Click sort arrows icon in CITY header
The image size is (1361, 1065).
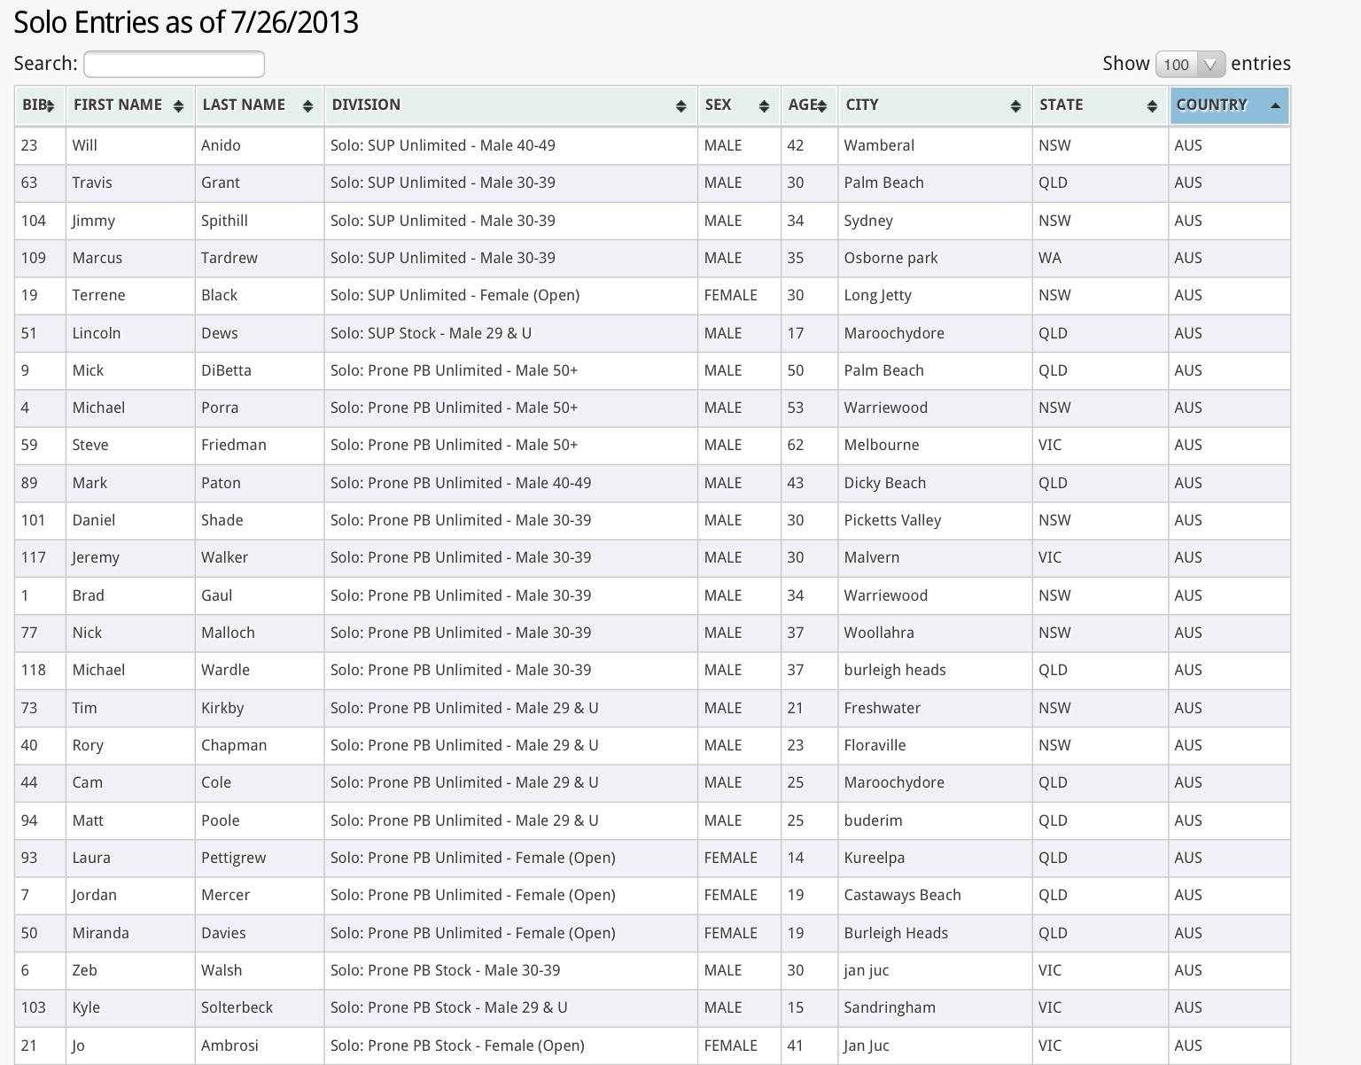[x=1015, y=106]
